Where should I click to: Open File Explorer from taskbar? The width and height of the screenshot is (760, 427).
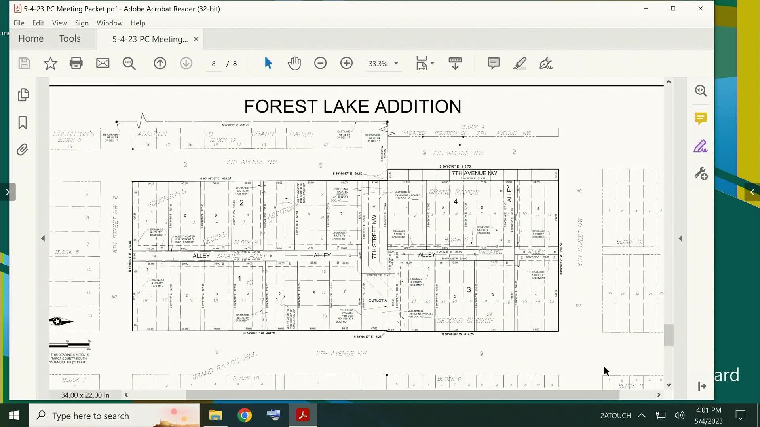(x=215, y=416)
